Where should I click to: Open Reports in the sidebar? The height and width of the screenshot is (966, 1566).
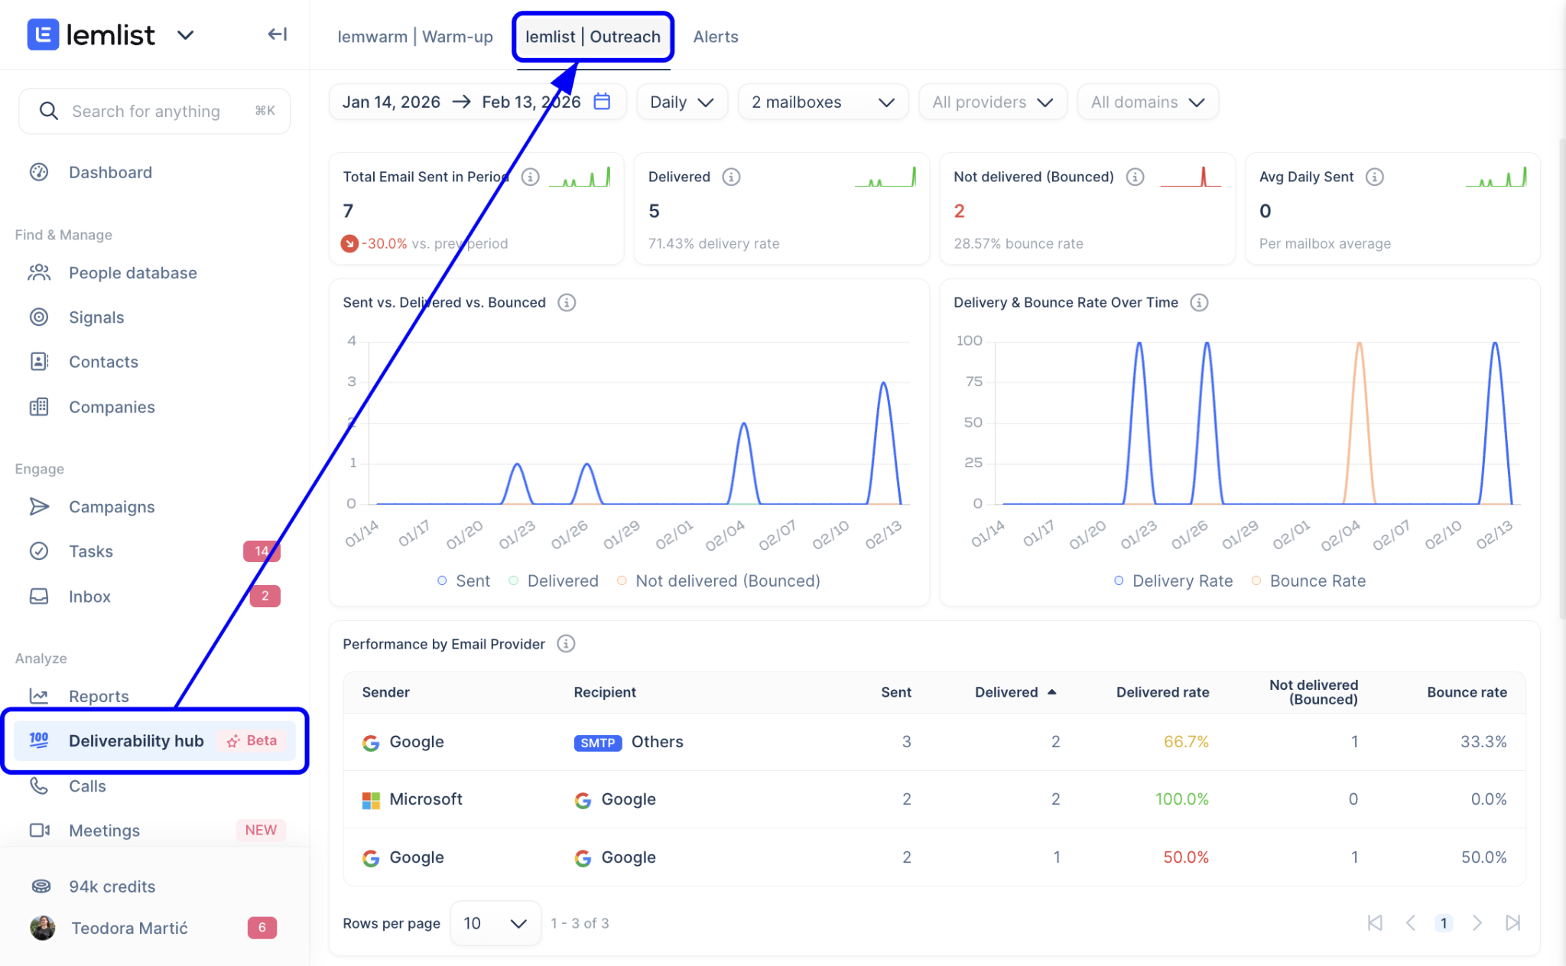point(99,696)
